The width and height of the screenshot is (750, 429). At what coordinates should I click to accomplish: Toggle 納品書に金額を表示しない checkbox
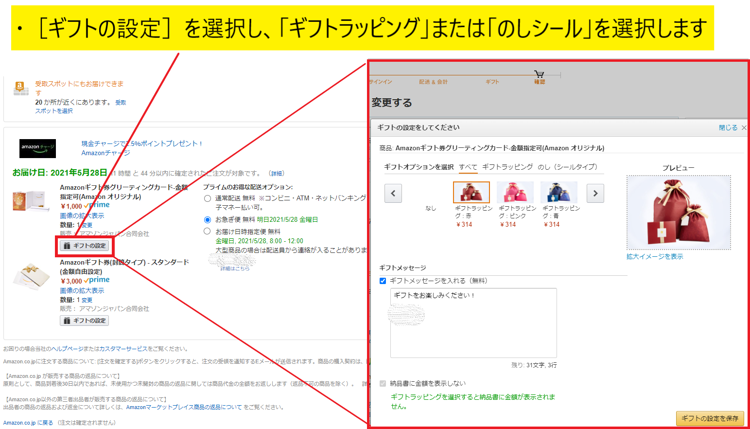[383, 383]
